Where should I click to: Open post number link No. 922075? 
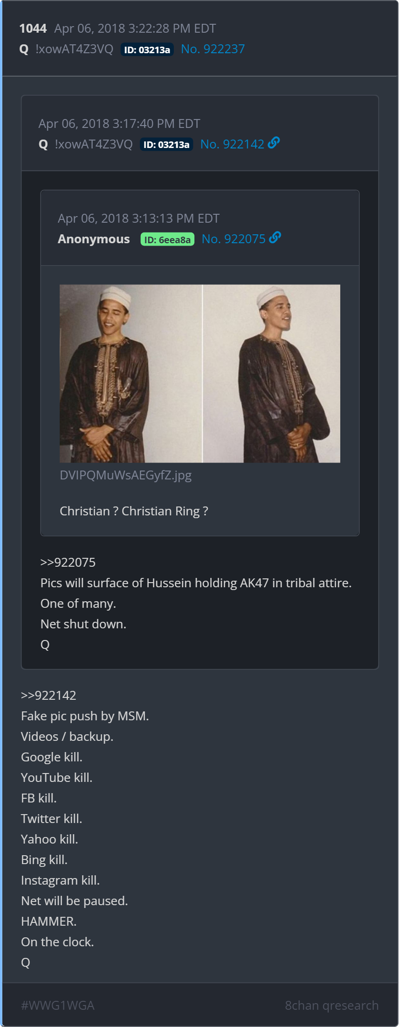tap(234, 239)
